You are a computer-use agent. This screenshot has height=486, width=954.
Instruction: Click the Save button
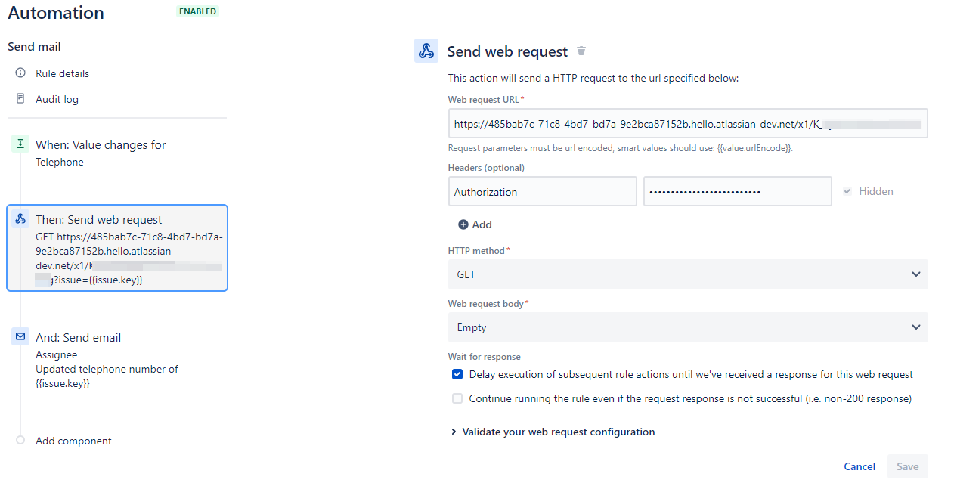pyautogui.click(x=907, y=466)
